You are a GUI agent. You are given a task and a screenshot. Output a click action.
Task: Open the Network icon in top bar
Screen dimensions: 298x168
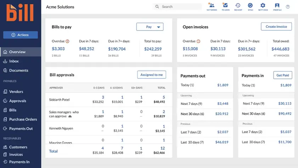click(212, 7)
